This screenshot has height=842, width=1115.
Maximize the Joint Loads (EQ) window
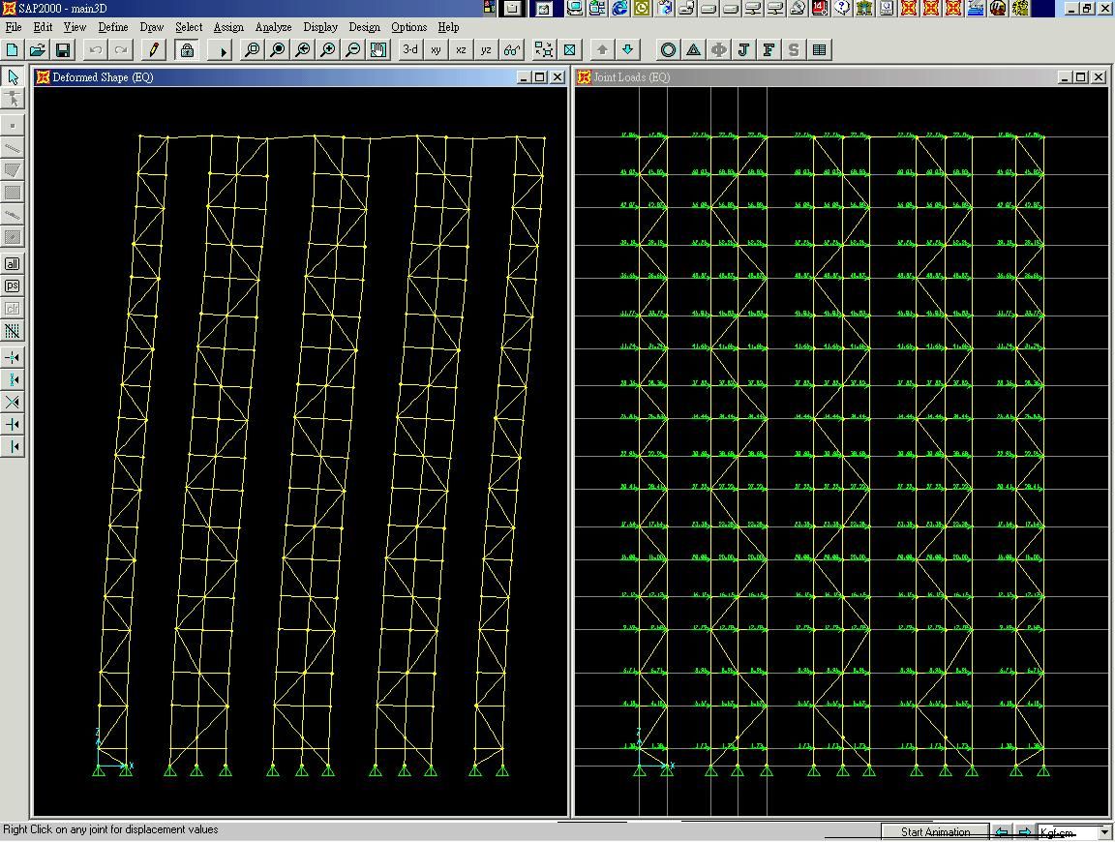coord(1081,76)
